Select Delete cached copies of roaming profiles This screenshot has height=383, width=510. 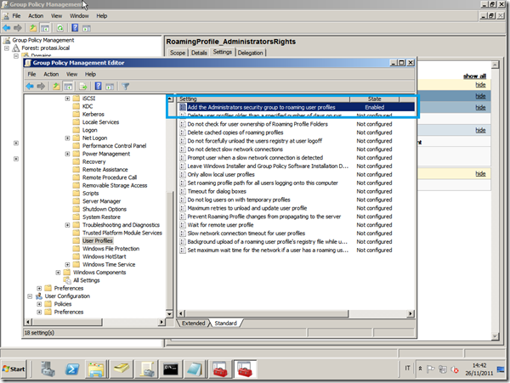(235, 132)
